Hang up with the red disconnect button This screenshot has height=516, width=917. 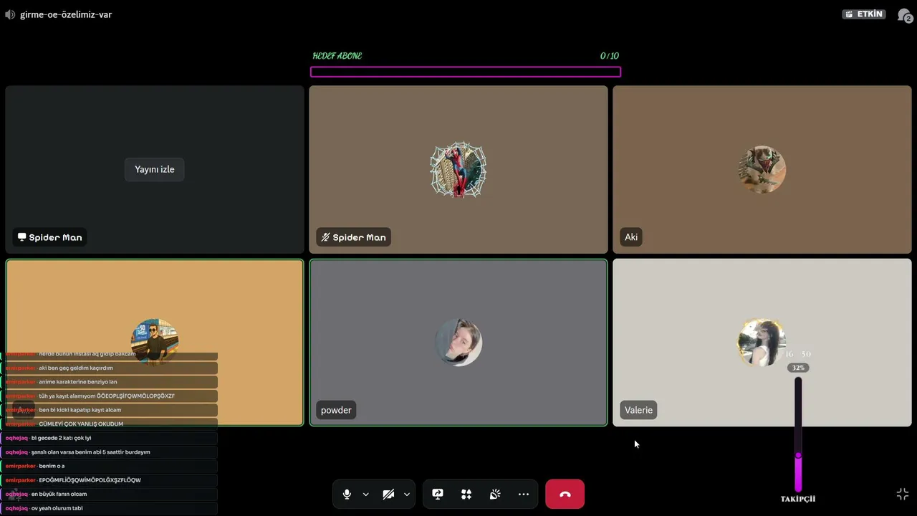[565, 494]
